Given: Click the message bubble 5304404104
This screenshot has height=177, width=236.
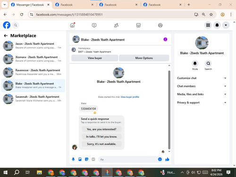Looking at the screenshot, I should point(88,109).
